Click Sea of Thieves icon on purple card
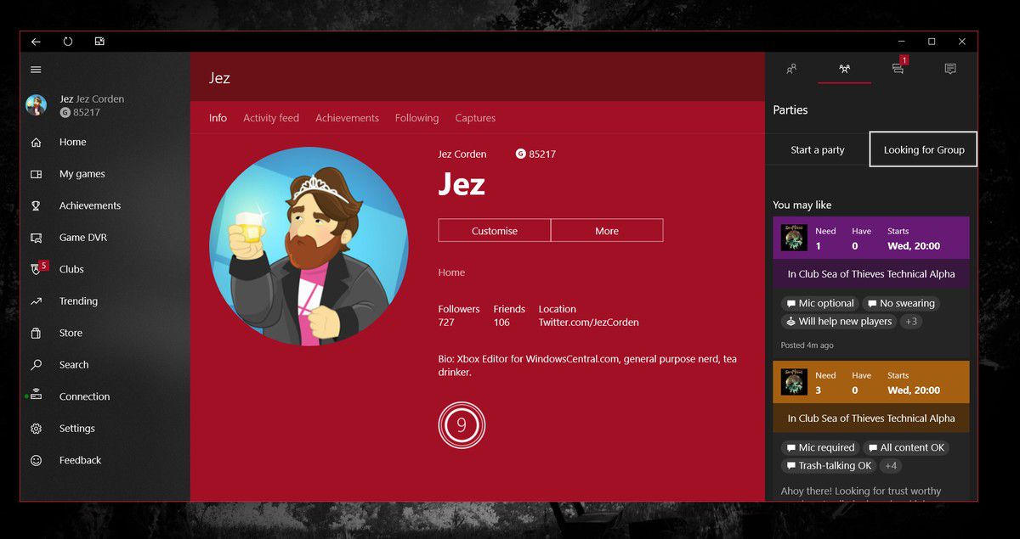 (x=794, y=238)
